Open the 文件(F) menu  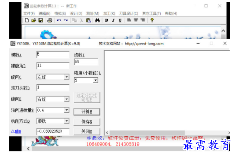29,13
